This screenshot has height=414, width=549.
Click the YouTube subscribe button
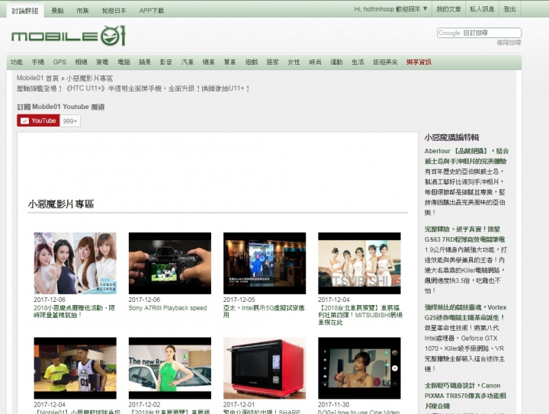coord(38,120)
